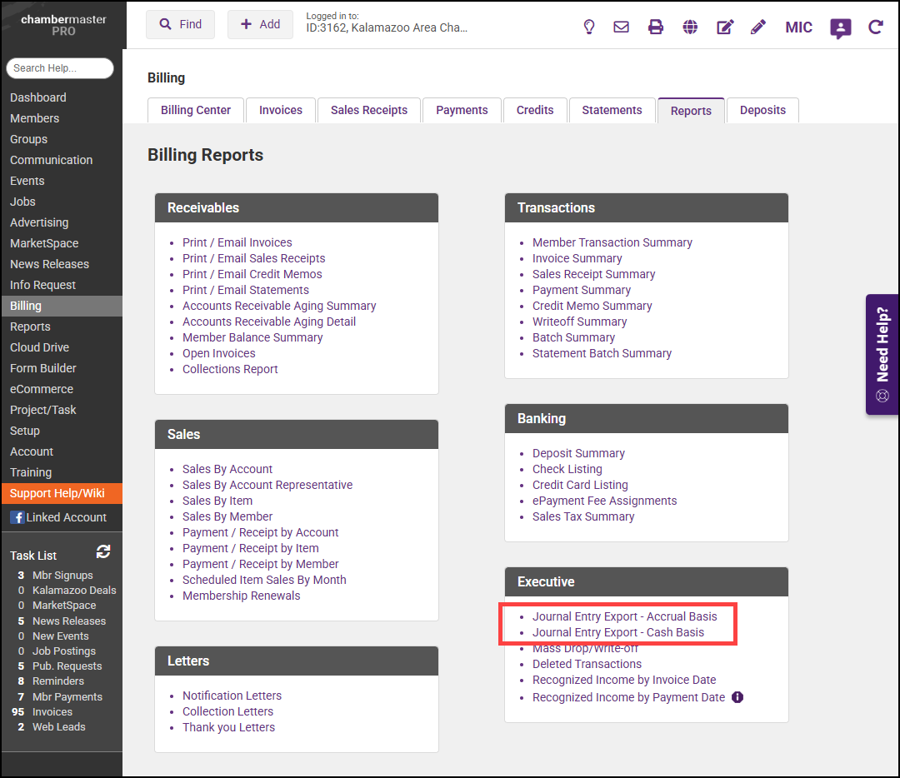Screen dimensions: 900x778
Task: Click the pencil edit icon
Action: click(x=757, y=27)
